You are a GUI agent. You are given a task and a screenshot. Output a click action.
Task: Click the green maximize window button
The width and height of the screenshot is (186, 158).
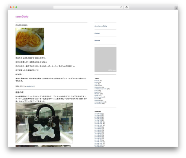click(16, 7)
